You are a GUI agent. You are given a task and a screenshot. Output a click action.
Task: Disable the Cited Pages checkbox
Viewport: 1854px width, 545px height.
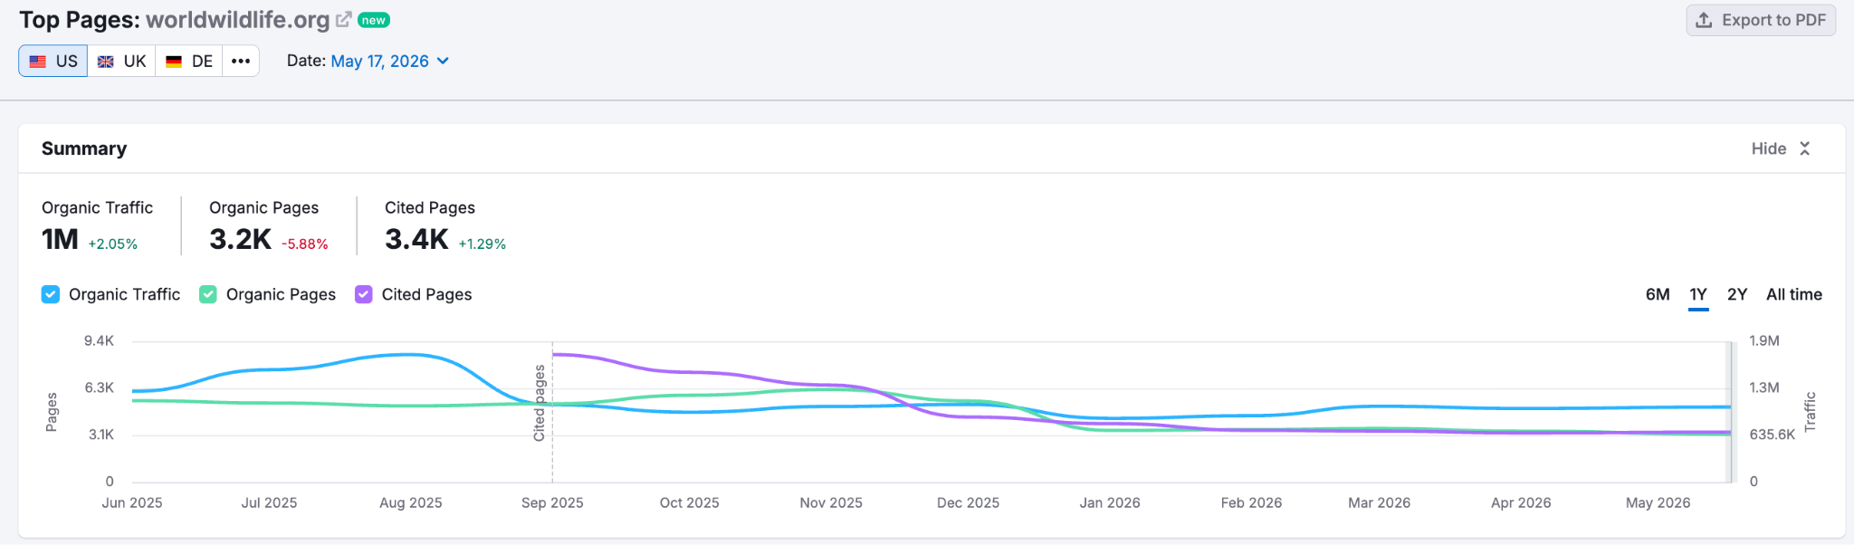(364, 294)
